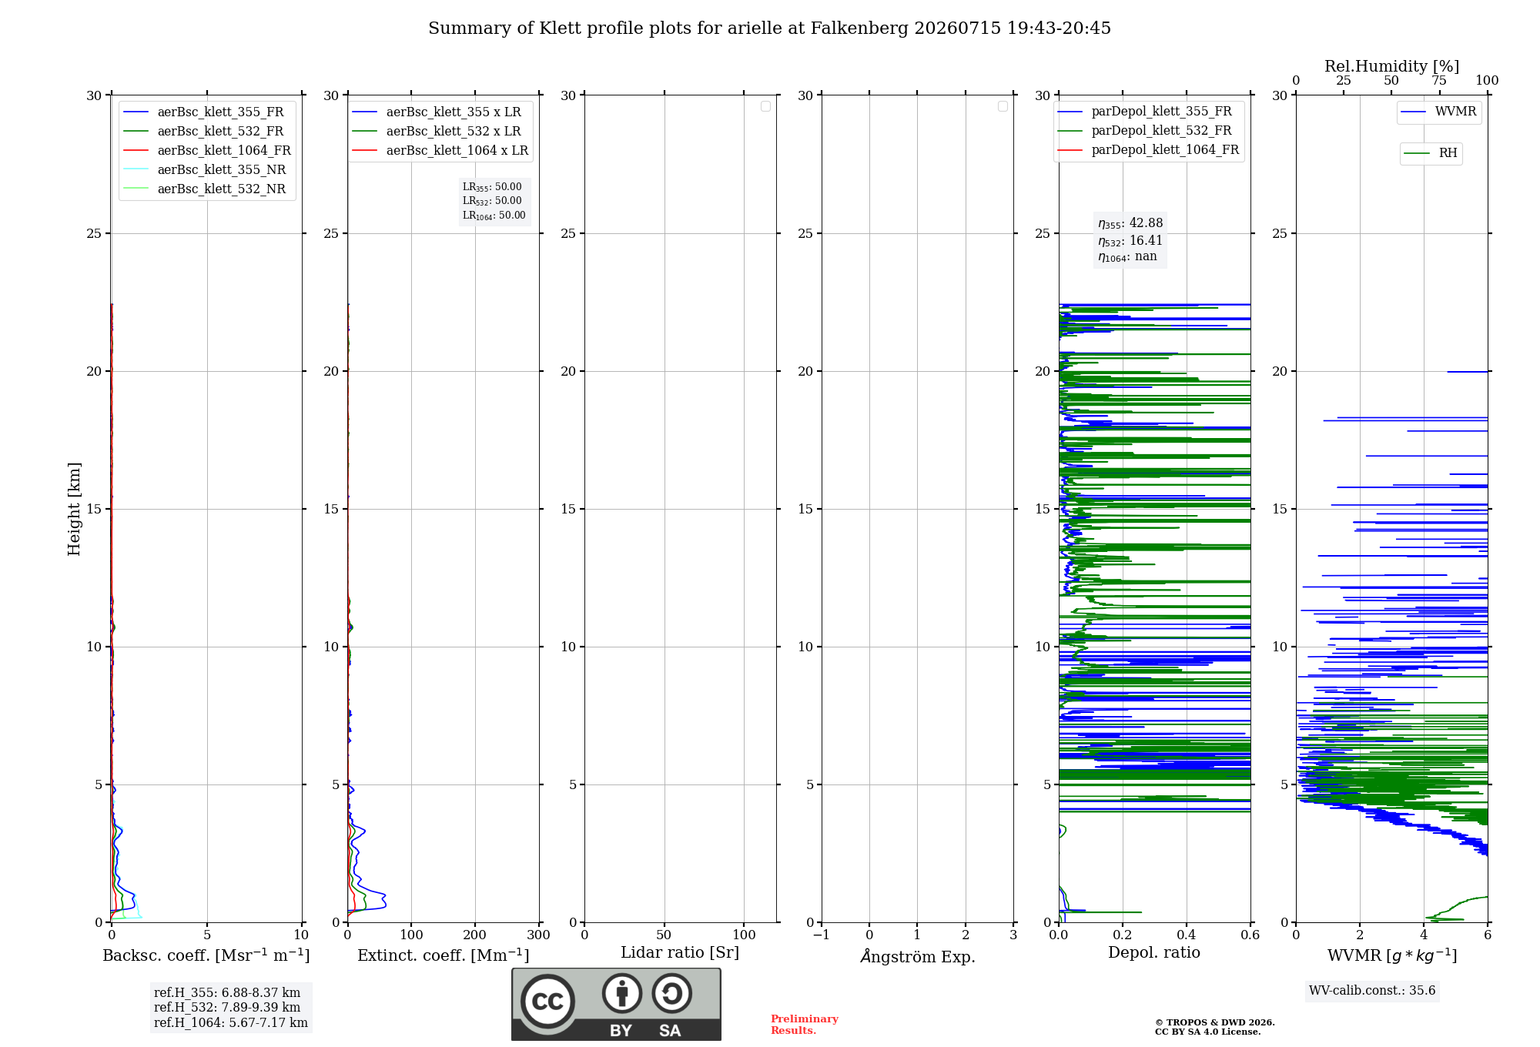This screenshot has height=1047, width=1540.
Task: Click the LR values annotation box
Action: (x=494, y=201)
